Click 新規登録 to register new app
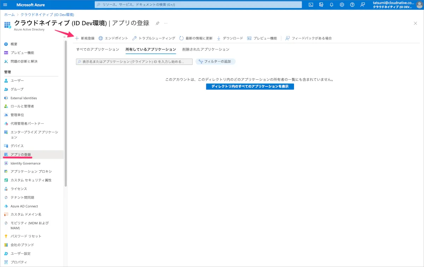 [85, 38]
